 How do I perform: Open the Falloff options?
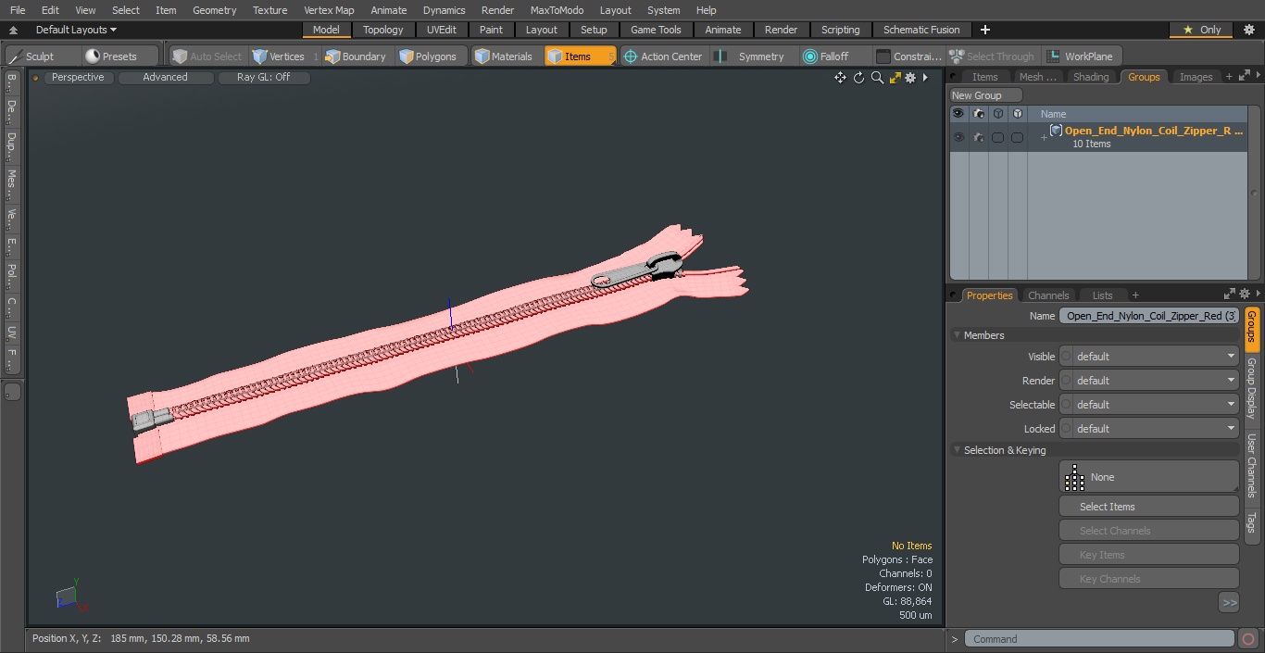click(825, 57)
